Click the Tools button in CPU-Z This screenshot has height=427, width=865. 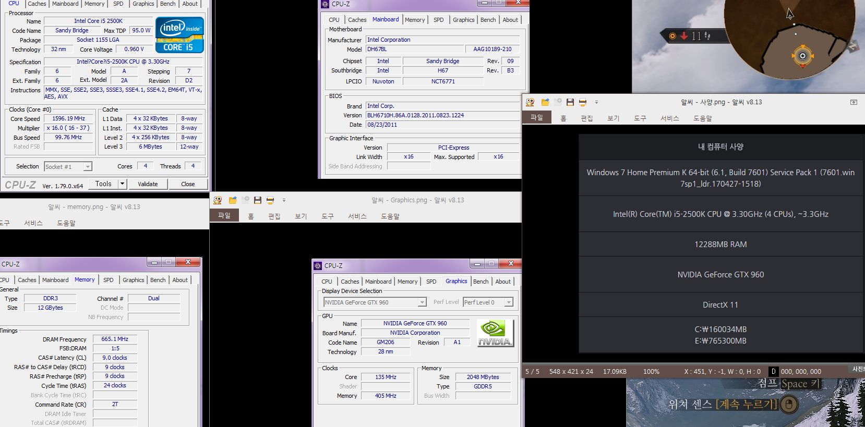tap(103, 184)
